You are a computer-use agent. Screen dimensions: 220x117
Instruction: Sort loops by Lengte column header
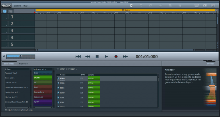[91, 75]
